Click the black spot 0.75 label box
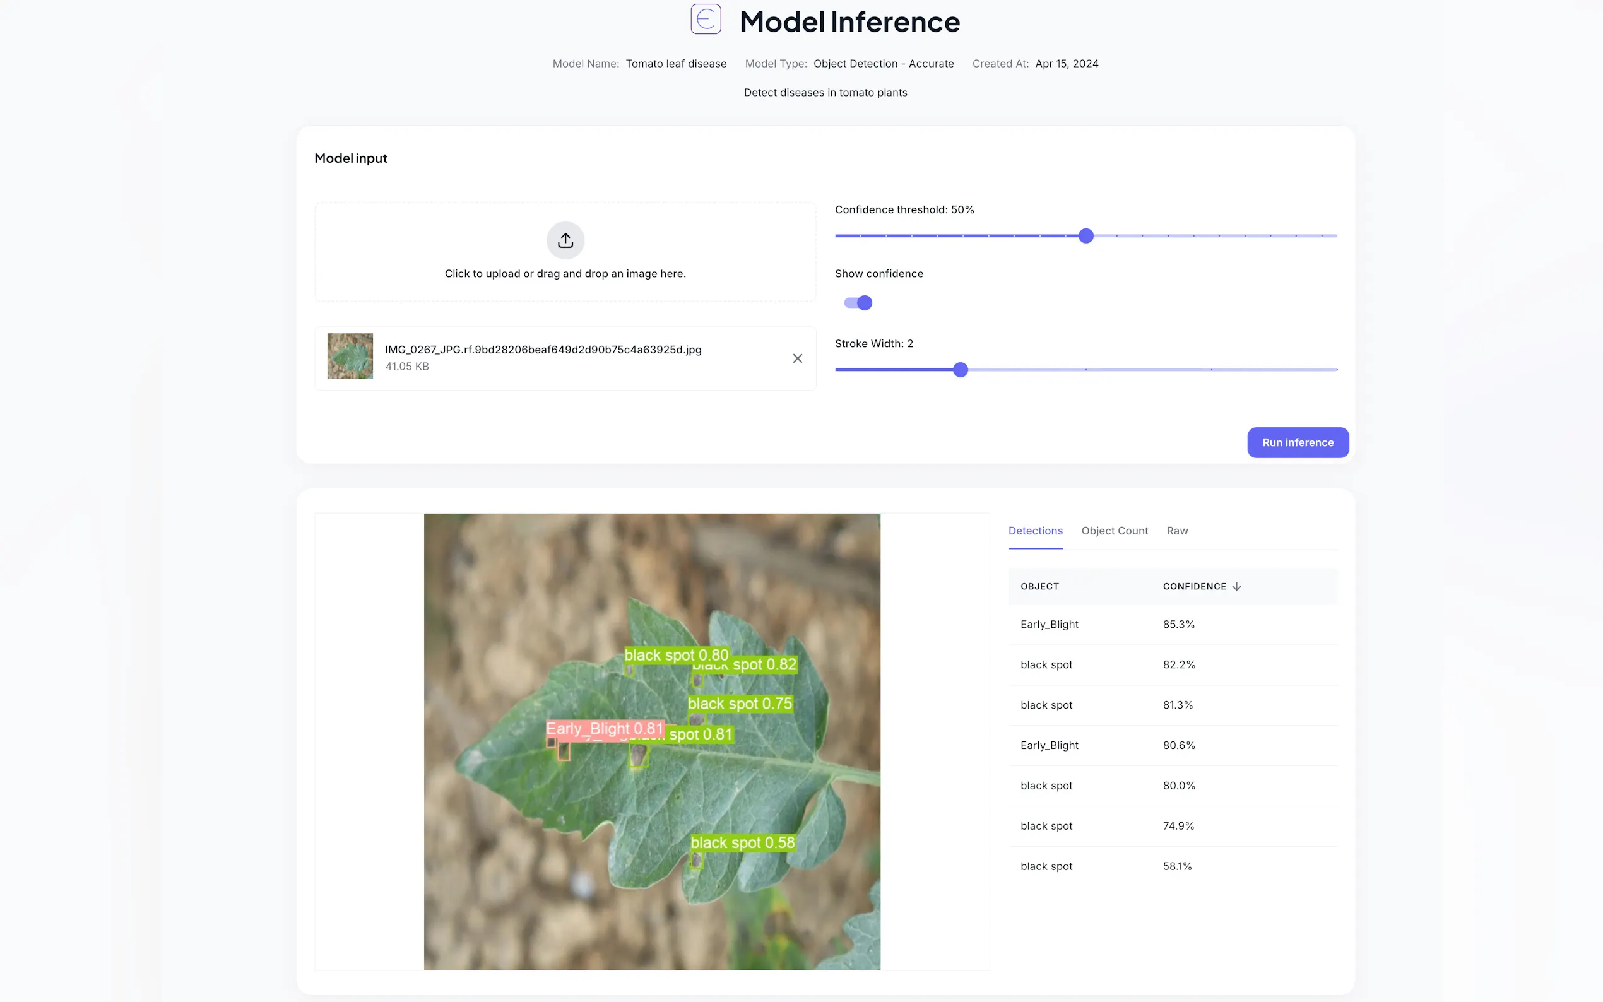The image size is (1603, 1002). (x=740, y=704)
